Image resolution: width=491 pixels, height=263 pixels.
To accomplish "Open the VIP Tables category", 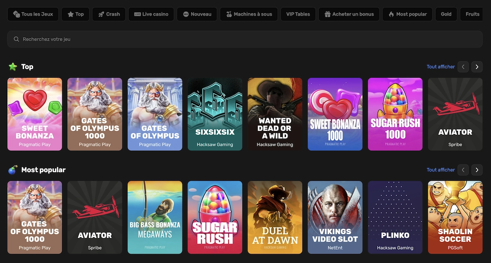I will point(298,14).
